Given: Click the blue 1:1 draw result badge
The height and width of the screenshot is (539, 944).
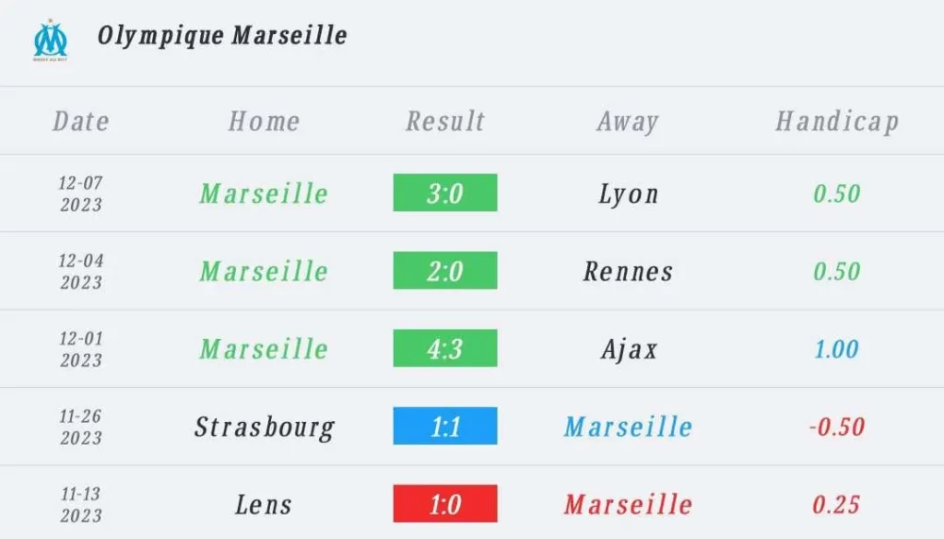Looking at the screenshot, I should tap(445, 427).
